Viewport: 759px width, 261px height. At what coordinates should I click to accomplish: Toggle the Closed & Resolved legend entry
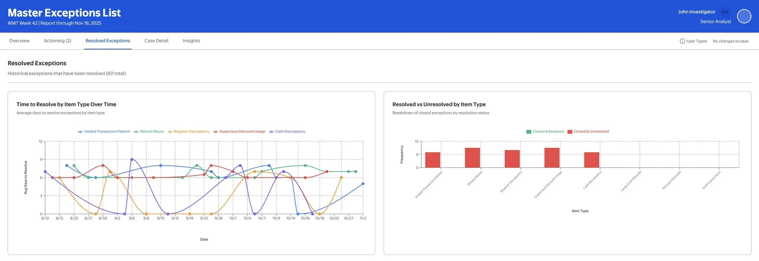pyautogui.click(x=545, y=132)
